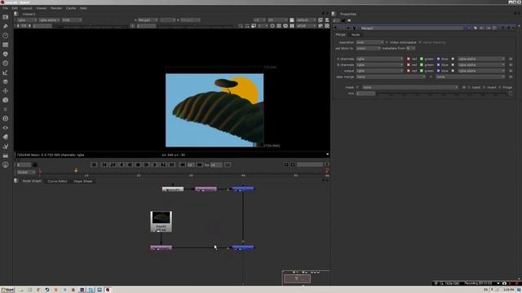This screenshot has height=293, width=522.
Task: Toggle B channels red checkbox
Action: click(409, 65)
